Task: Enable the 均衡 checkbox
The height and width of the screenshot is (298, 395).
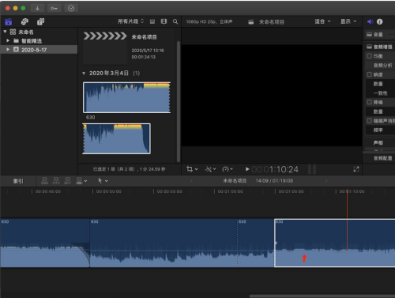Action: [x=369, y=56]
